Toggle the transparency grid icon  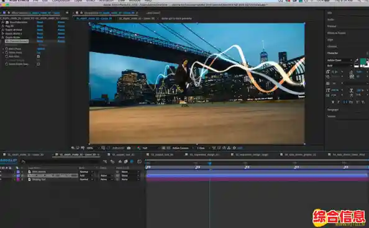[x=168, y=148]
